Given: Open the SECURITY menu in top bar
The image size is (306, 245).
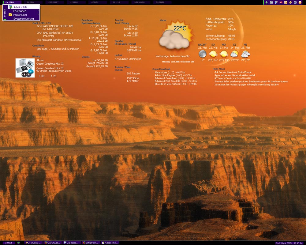Looking at the screenshot, I should click(54, 2).
